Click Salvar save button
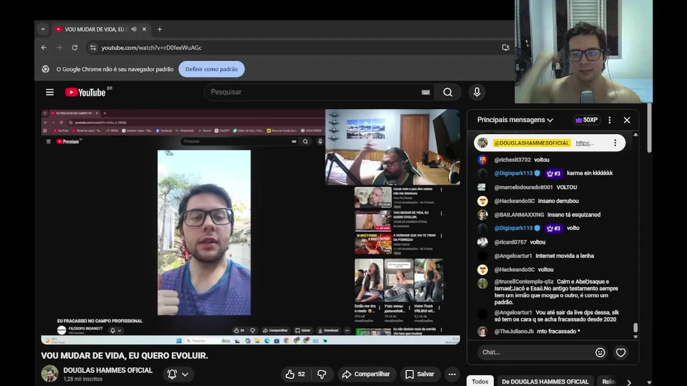Screen dimensions: 687x386 coord(420,374)
